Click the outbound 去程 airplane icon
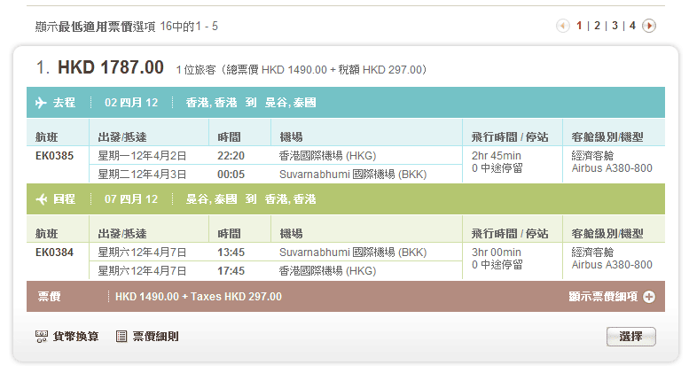The height and width of the screenshot is (373, 689). [40, 103]
